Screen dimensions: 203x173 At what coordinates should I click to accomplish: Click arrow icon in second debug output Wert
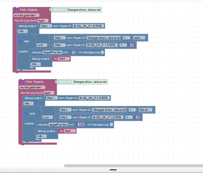click(x=61, y=131)
